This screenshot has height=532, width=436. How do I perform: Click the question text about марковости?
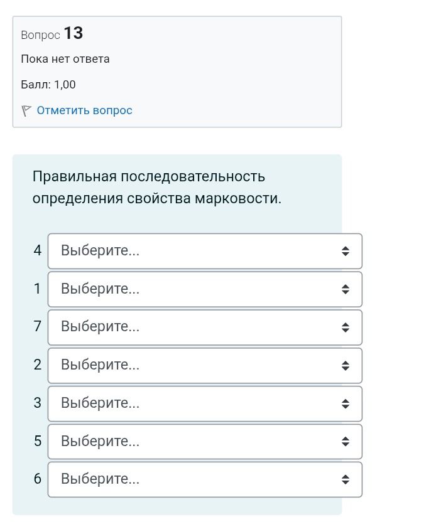[157, 188]
